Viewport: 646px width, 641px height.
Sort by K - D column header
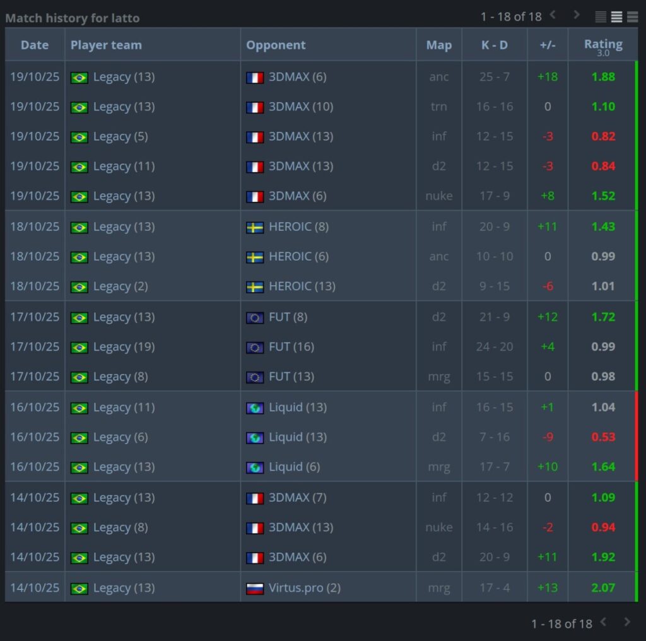click(494, 45)
